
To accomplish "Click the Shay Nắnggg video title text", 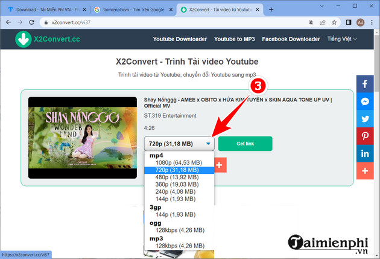I will [238, 103].
